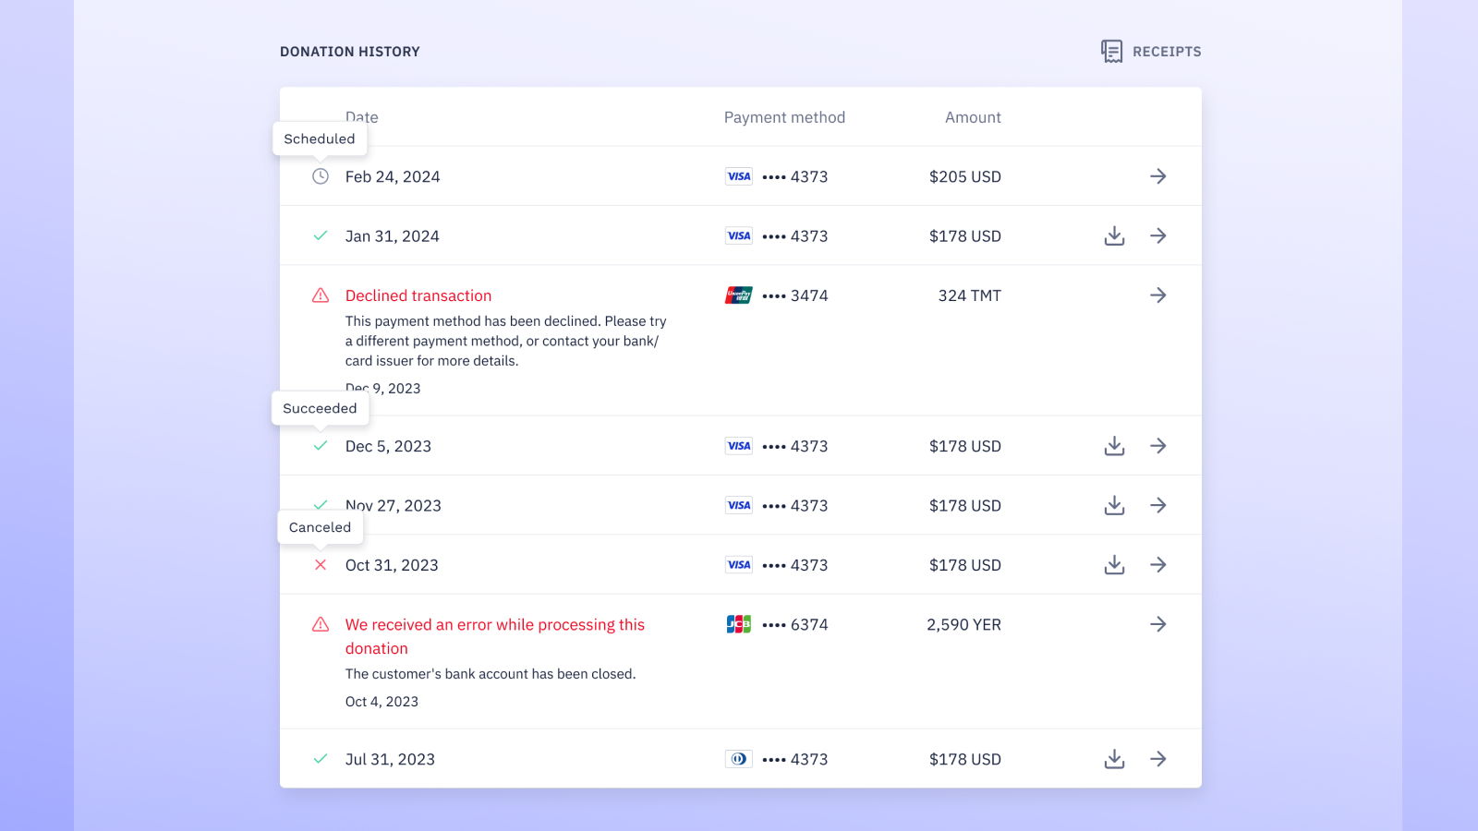Click the scheduled clock icon for Feb 24
Viewport: 1478px width, 831px height.
(321, 176)
